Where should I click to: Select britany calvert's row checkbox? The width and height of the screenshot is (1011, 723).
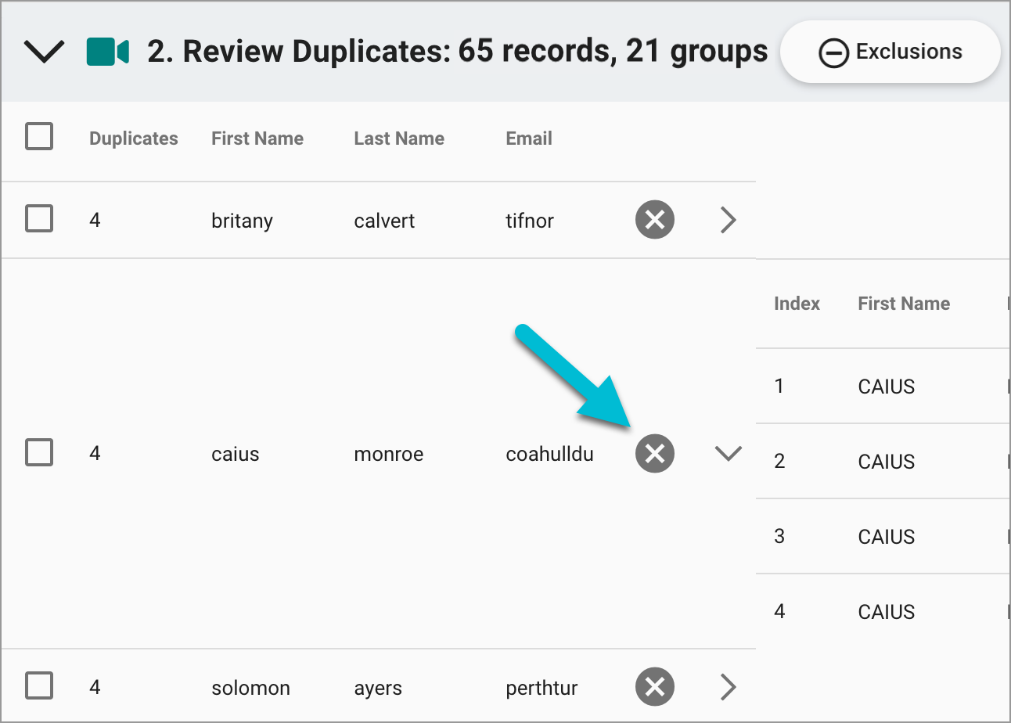click(x=39, y=219)
